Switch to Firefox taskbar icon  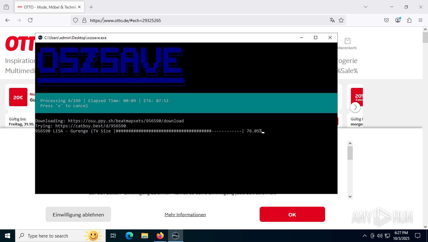[160, 236]
